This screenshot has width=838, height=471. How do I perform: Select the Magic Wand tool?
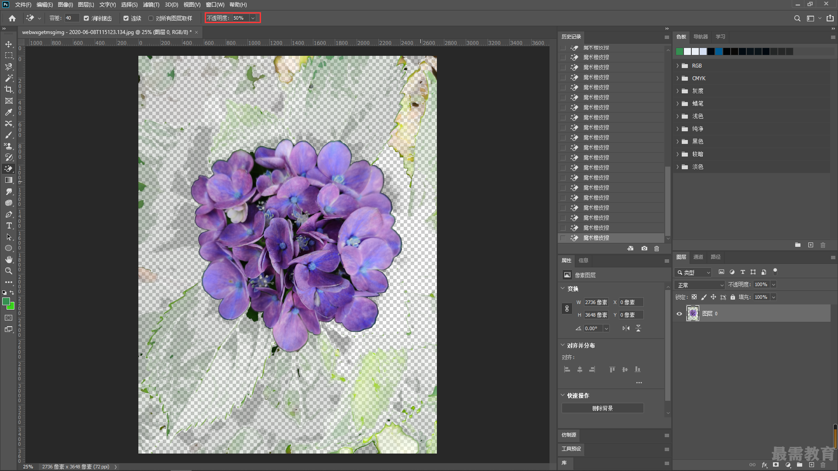[x=9, y=78]
